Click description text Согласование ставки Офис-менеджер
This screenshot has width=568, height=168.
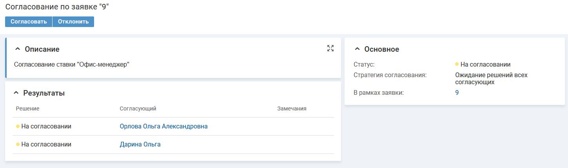pos(72,64)
